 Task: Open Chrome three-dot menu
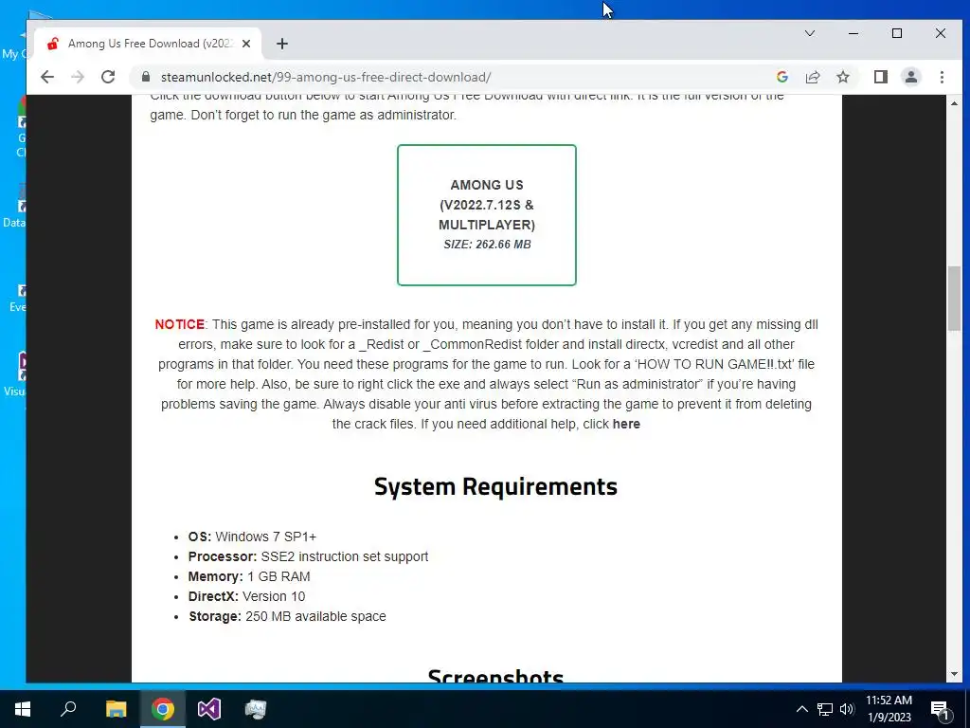click(x=942, y=77)
